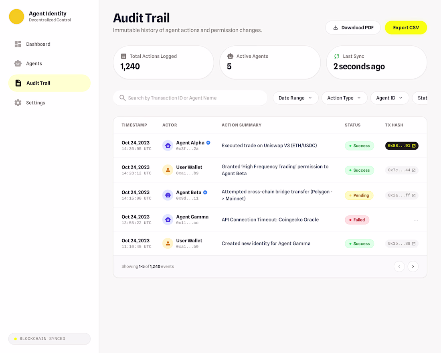
Task: Click the Total Actions Logged list icon
Action: (x=123, y=56)
